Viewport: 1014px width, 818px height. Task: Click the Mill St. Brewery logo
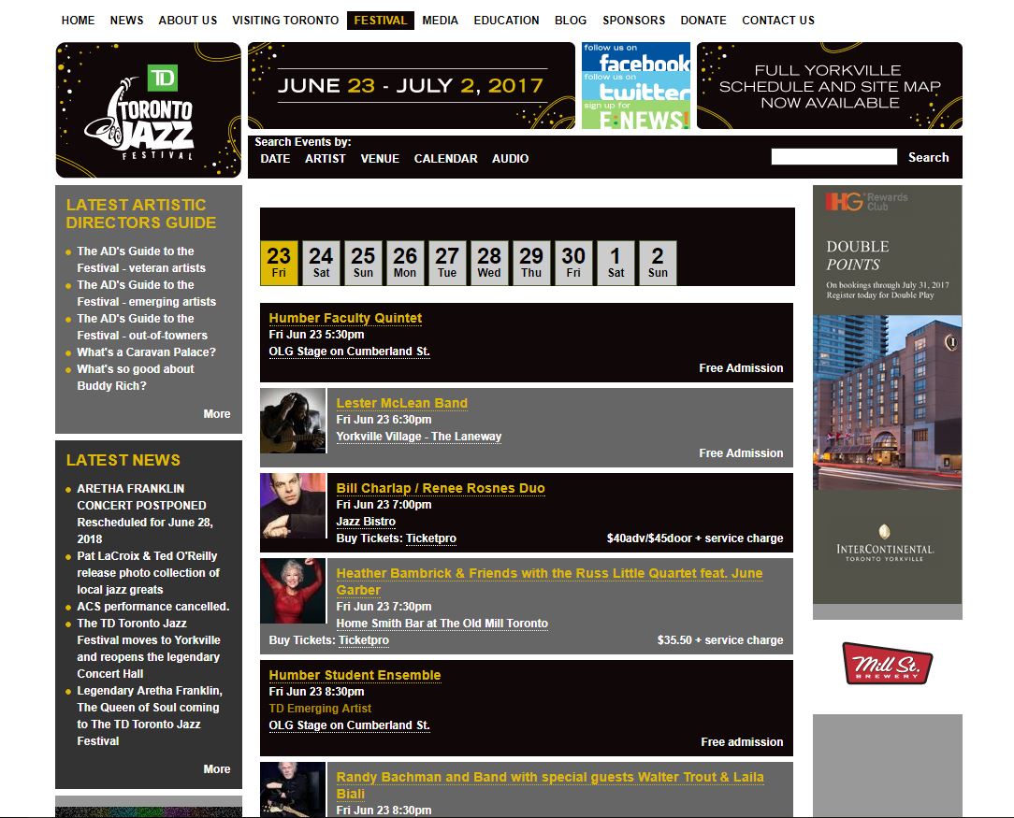coord(887,664)
